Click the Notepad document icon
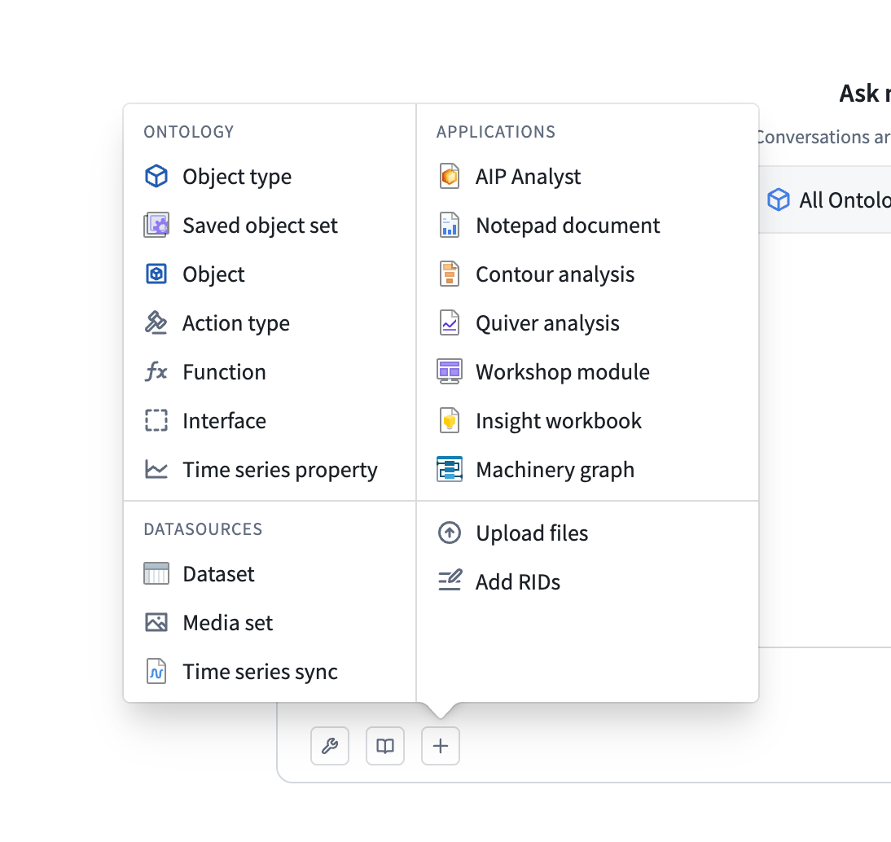Viewport: 891px width, 842px height. (x=450, y=225)
